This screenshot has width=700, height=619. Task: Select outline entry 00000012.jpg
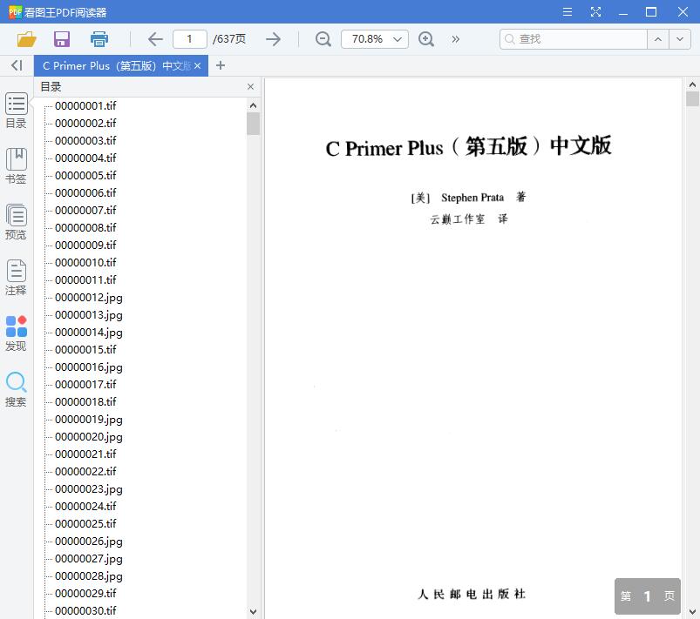pos(89,298)
